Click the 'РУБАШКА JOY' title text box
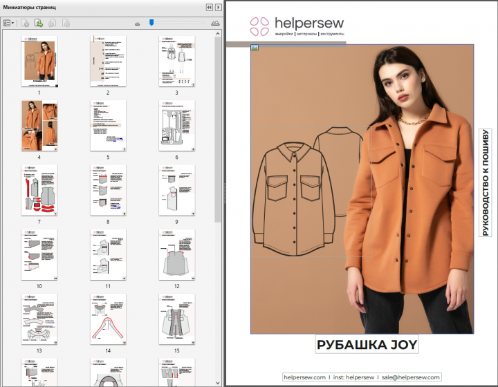Viewport: 498px width, 387px height. tap(367, 344)
